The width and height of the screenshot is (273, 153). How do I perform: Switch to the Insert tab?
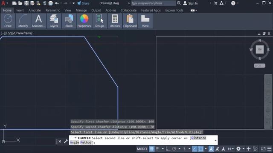tap(20, 10)
